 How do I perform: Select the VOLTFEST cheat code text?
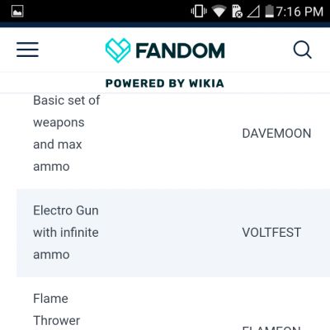pos(271,233)
